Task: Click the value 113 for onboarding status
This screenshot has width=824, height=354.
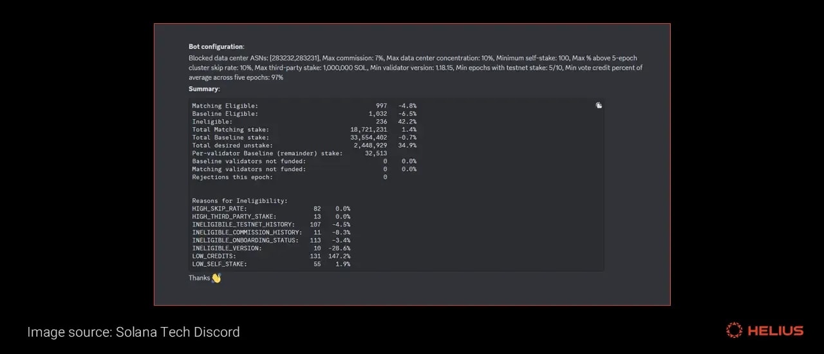Action: coord(315,240)
